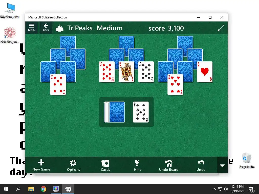Select the King of diamonds card
The width and height of the screenshot is (259, 194).
[x=126, y=72]
